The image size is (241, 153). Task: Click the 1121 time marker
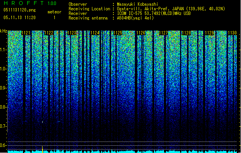[x=26, y=33]
